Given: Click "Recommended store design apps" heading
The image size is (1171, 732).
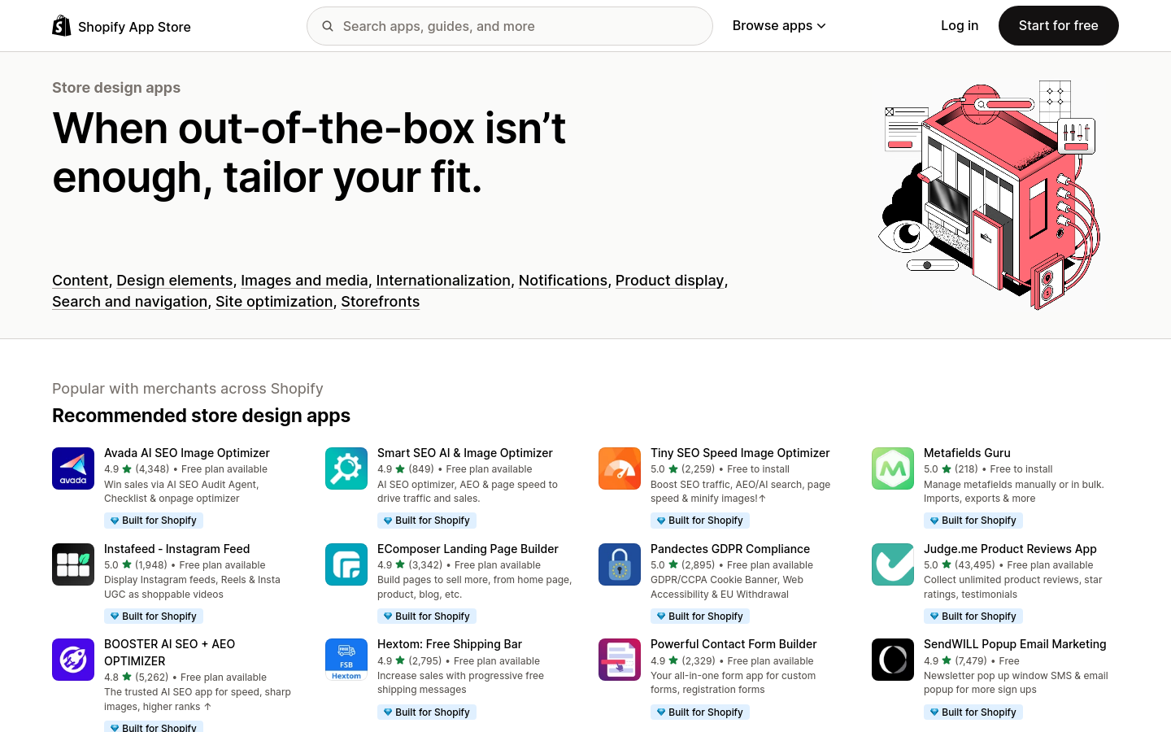Looking at the screenshot, I should [201, 416].
